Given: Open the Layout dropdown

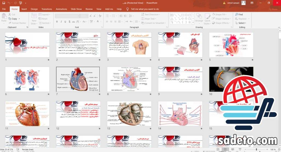Looking at the screenshot, I should tap(44, 14).
